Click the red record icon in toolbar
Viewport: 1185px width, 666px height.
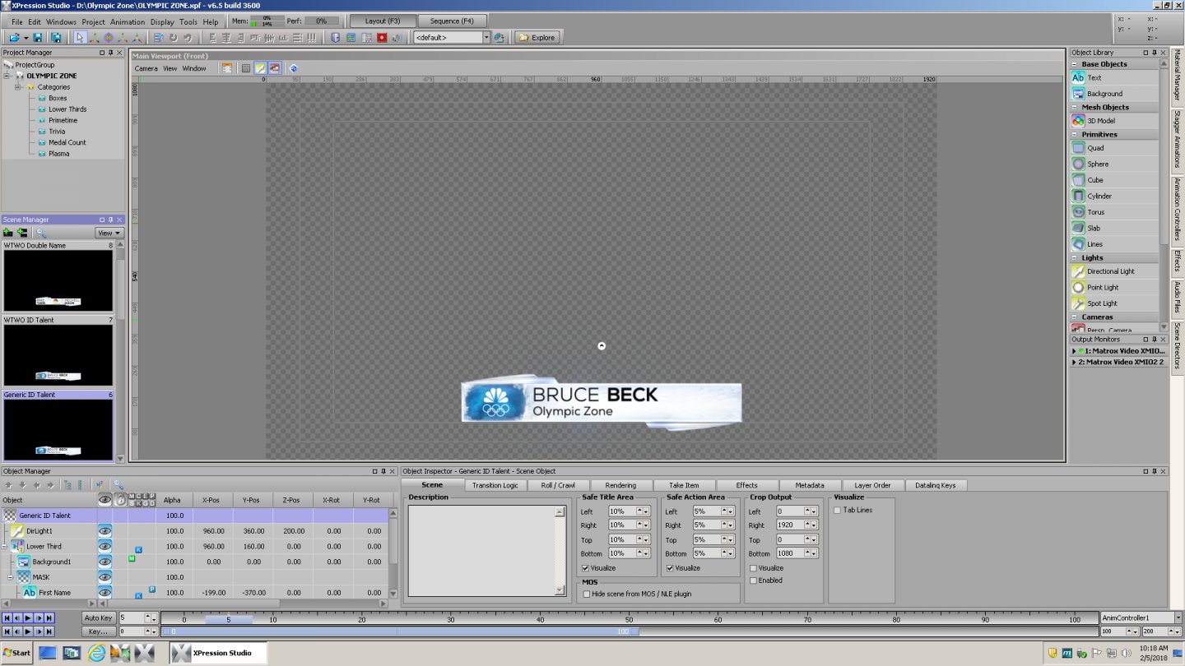382,38
